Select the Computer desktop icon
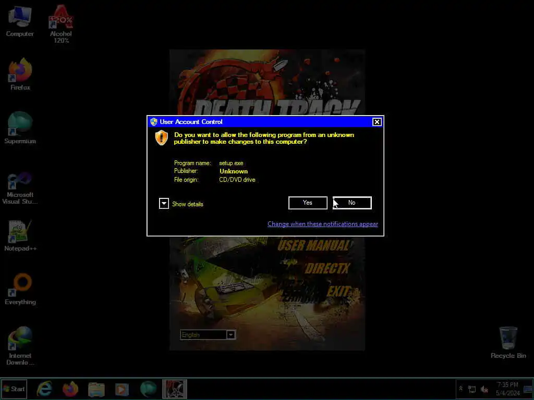The height and width of the screenshot is (400, 534). (20, 22)
